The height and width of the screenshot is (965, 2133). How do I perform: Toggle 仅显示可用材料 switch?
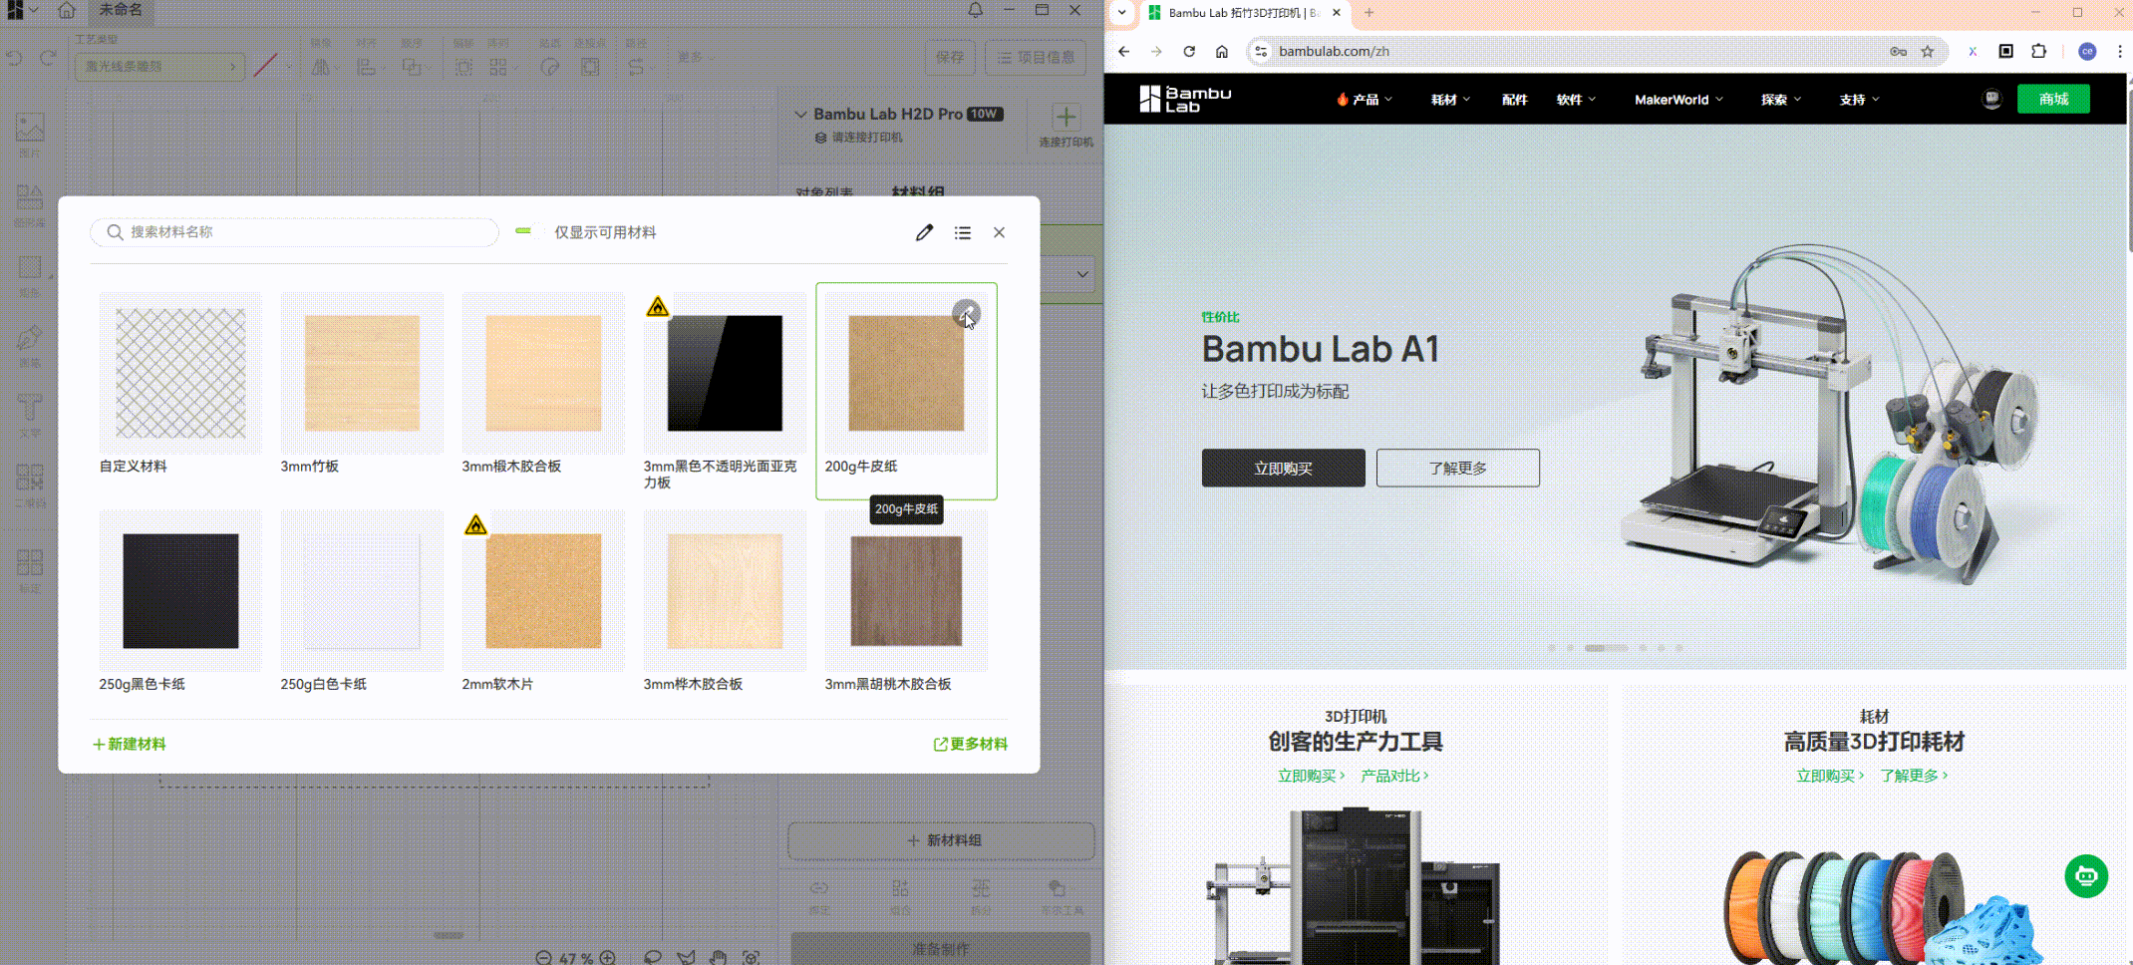click(527, 231)
